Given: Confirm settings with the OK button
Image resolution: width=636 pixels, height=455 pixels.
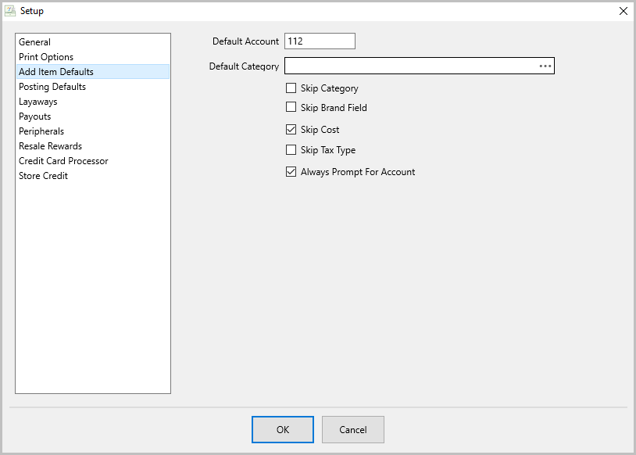Looking at the screenshot, I should click(x=283, y=429).
